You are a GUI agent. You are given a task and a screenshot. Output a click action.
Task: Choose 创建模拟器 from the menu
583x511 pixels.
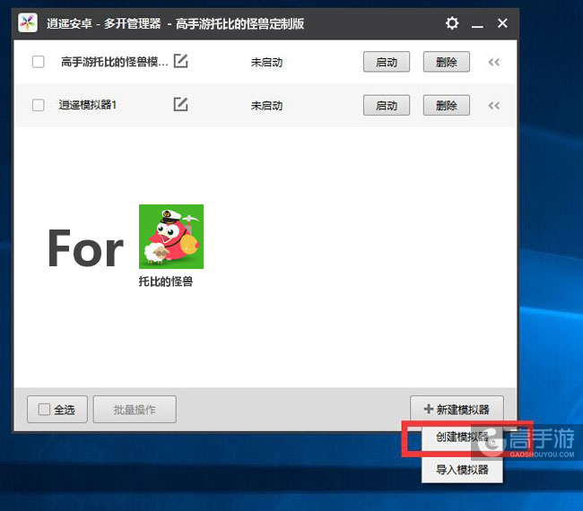pos(462,437)
